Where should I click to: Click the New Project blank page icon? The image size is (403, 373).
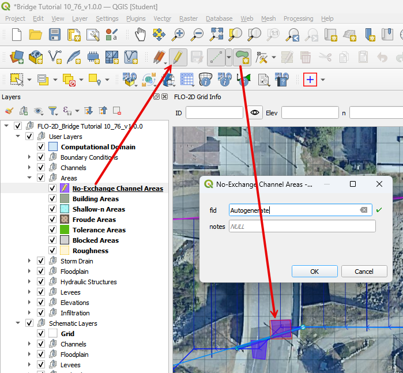point(17,35)
